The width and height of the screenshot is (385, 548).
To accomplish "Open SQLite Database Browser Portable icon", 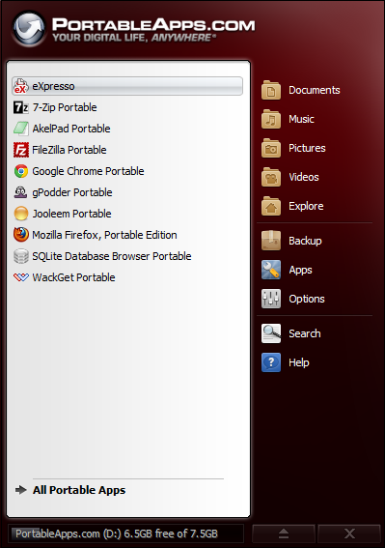I will pyautogui.click(x=20, y=256).
